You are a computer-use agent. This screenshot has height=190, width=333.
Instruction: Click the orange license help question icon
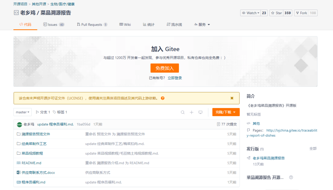[163, 98]
